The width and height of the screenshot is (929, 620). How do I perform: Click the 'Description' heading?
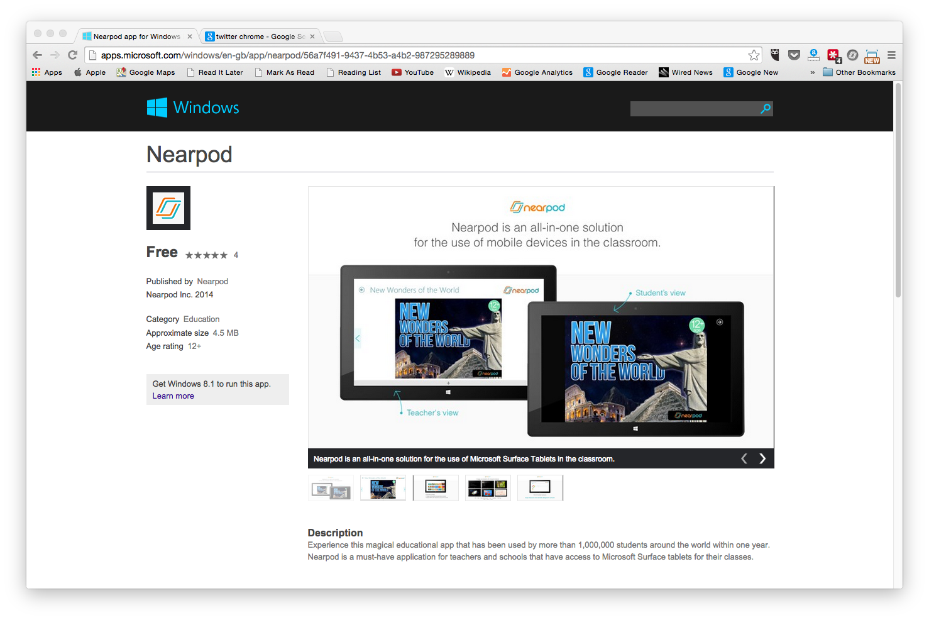coord(335,533)
